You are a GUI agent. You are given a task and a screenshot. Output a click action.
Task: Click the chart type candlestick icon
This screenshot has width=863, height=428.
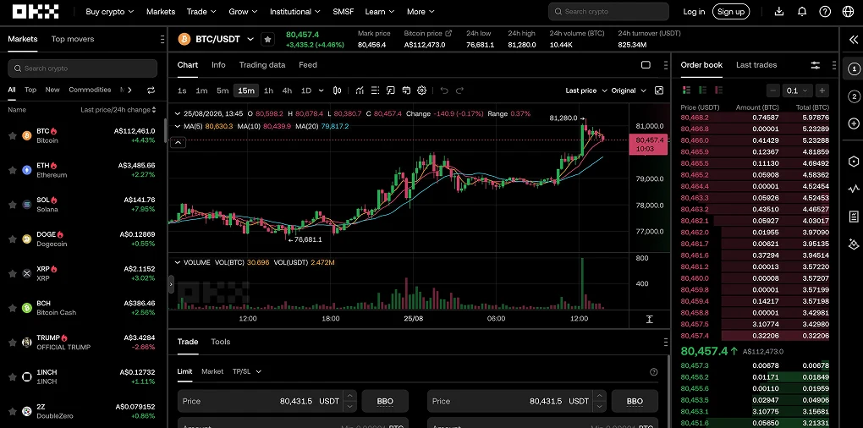(x=338, y=91)
